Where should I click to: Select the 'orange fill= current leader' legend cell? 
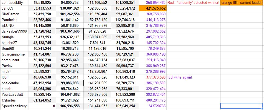click(242, 3)
